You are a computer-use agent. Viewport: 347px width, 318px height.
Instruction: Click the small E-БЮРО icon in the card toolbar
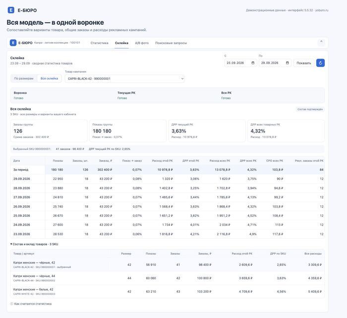[x=13, y=43]
